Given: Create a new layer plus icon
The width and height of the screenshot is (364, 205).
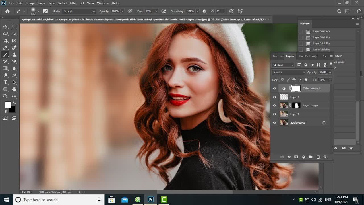Looking at the screenshot, I should [318, 157].
